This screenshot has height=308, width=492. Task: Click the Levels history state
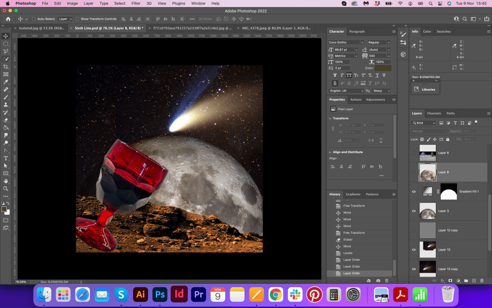[x=347, y=253]
